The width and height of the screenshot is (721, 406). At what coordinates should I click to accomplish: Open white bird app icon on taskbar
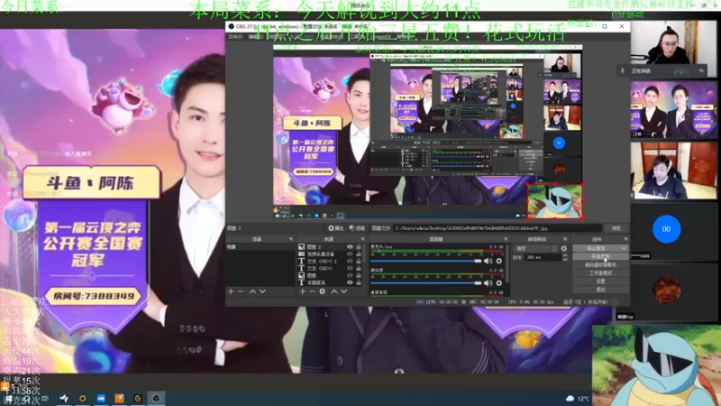pyautogui.click(x=64, y=398)
